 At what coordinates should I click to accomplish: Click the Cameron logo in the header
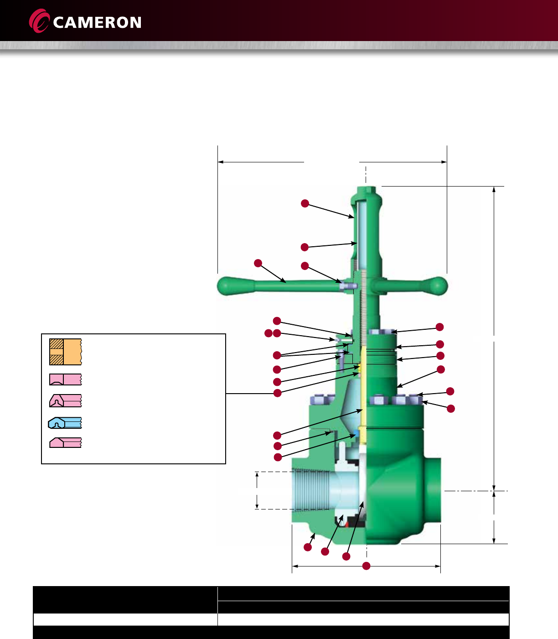pyautogui.click(x=85, y=21)
